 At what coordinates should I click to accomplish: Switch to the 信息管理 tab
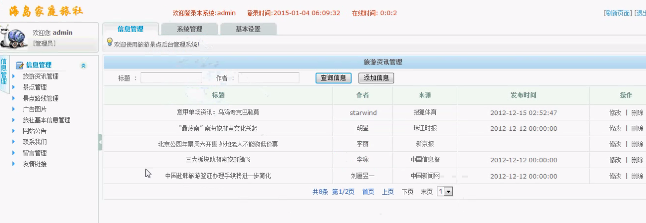tap(130, 29)
